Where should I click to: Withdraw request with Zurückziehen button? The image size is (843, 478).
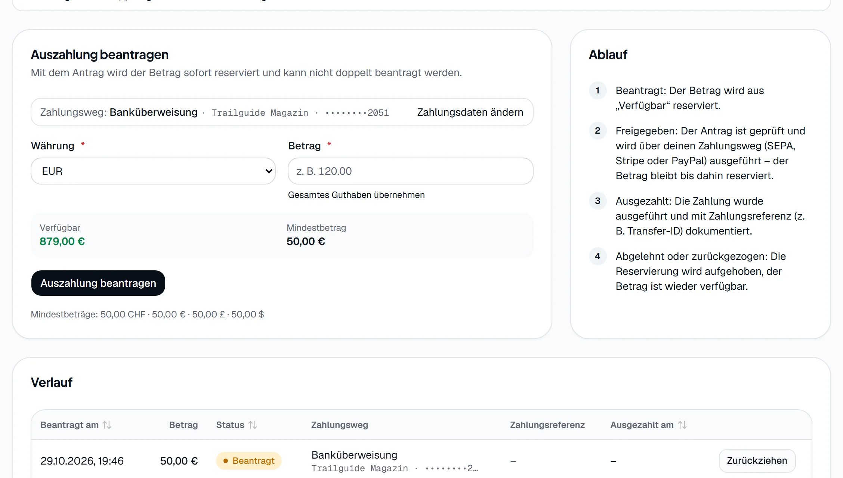tap(757, 460)
